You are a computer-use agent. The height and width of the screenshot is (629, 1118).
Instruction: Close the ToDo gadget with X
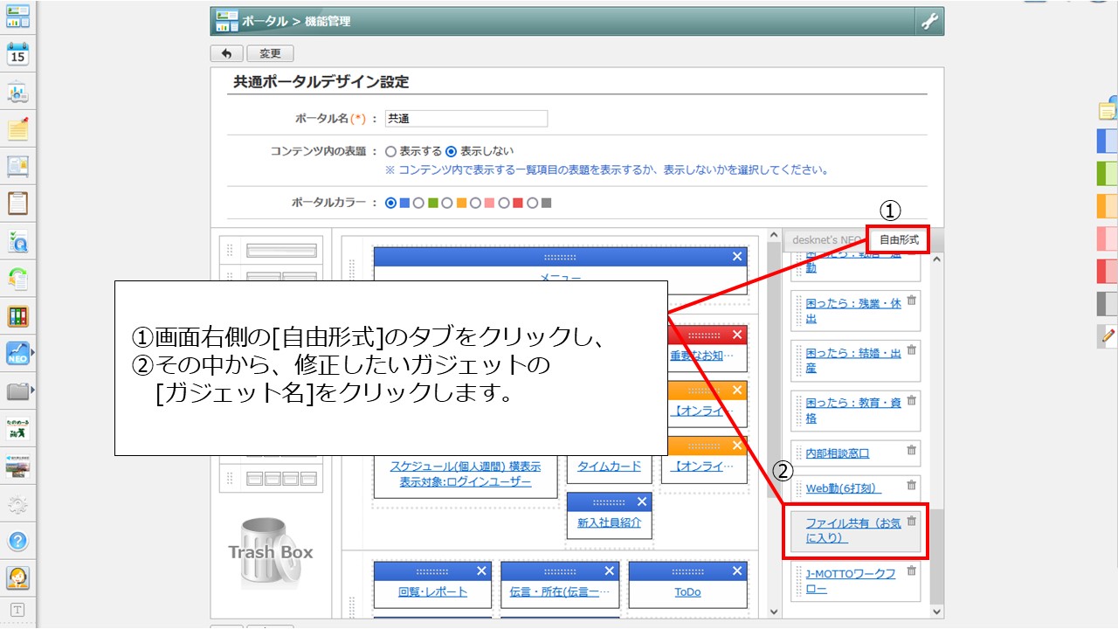737,571
